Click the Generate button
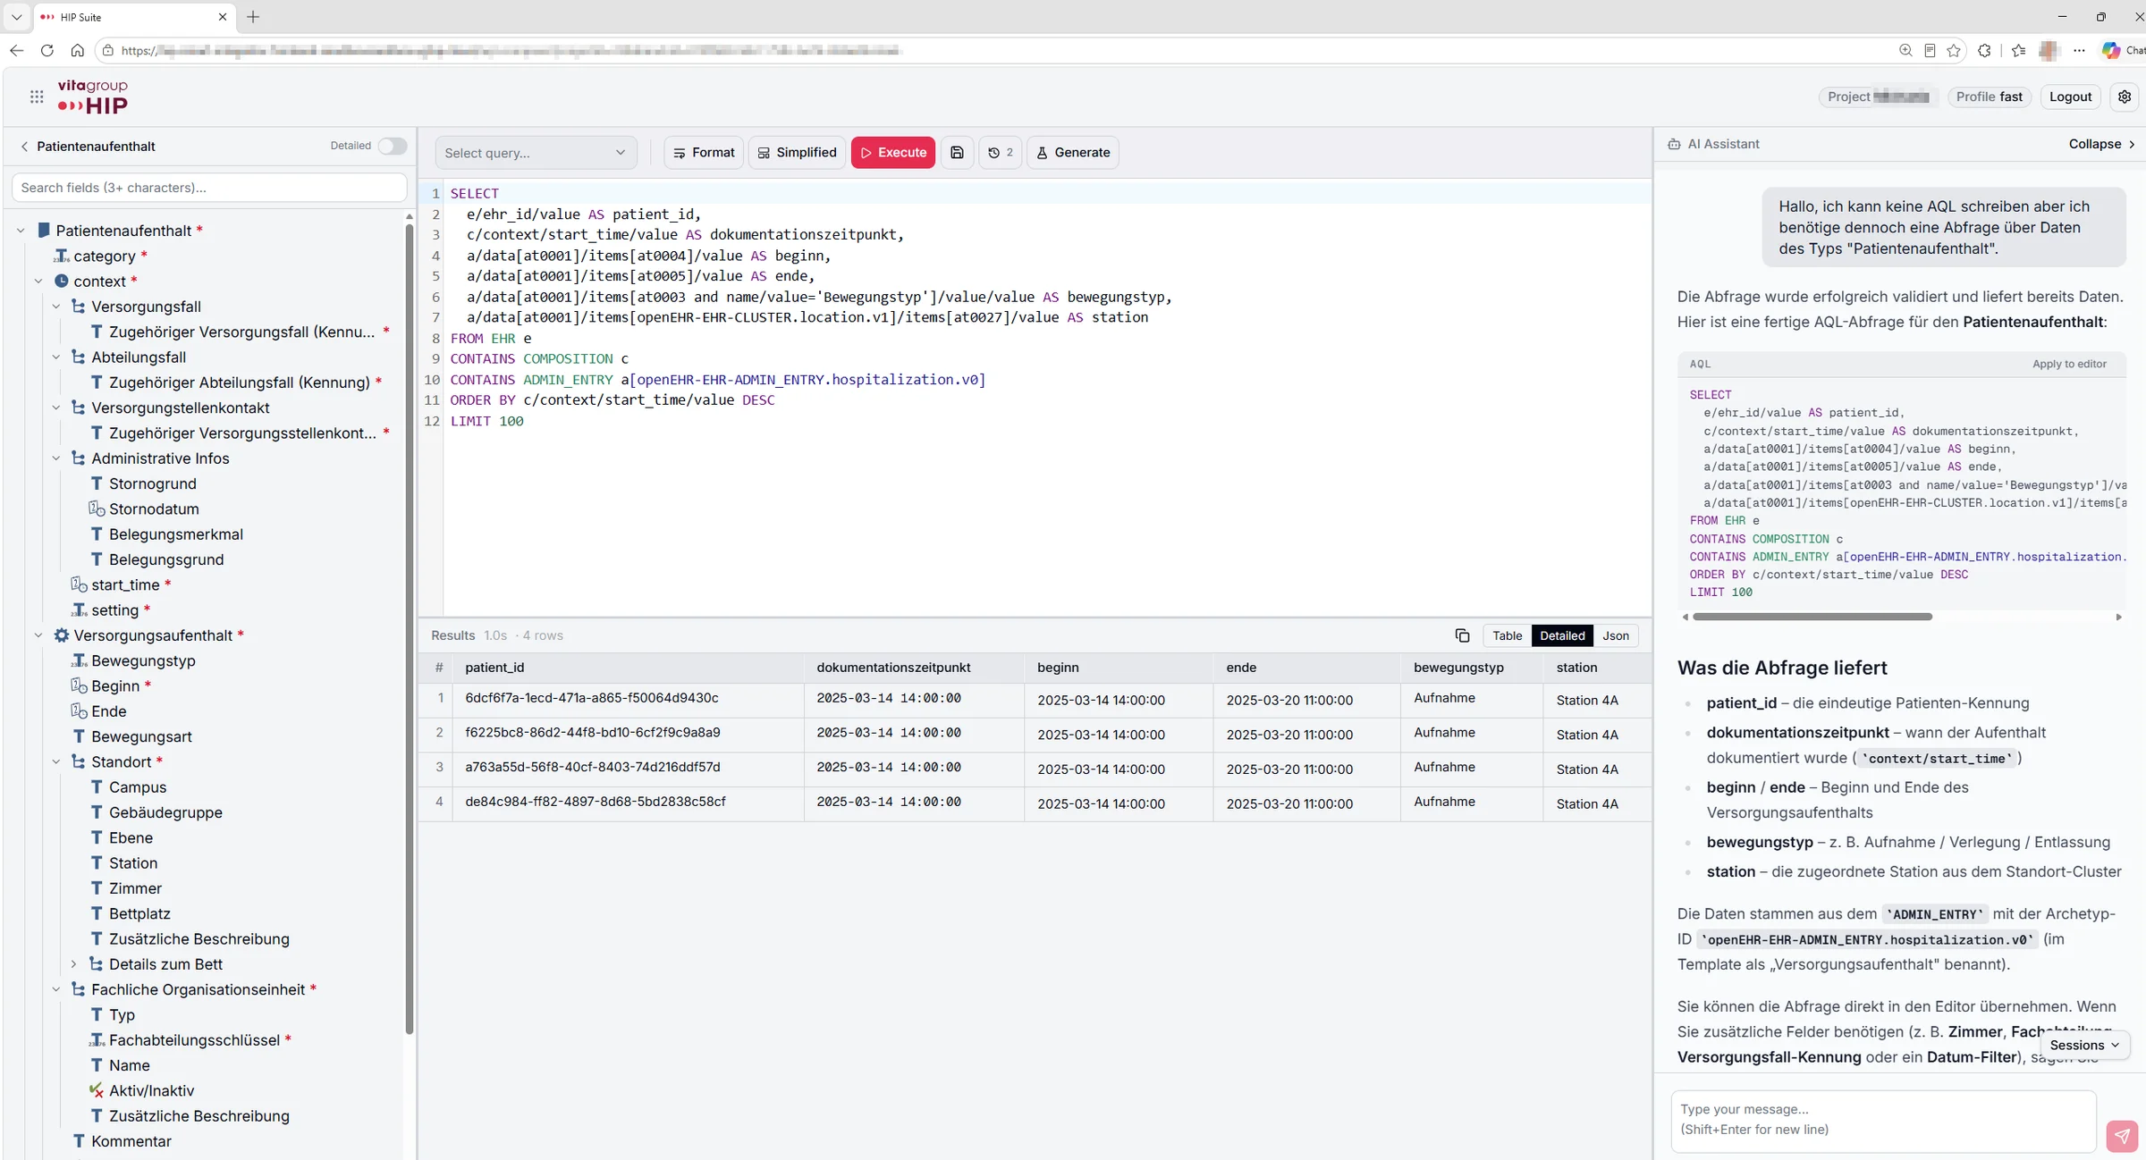 click(1072, 153)
